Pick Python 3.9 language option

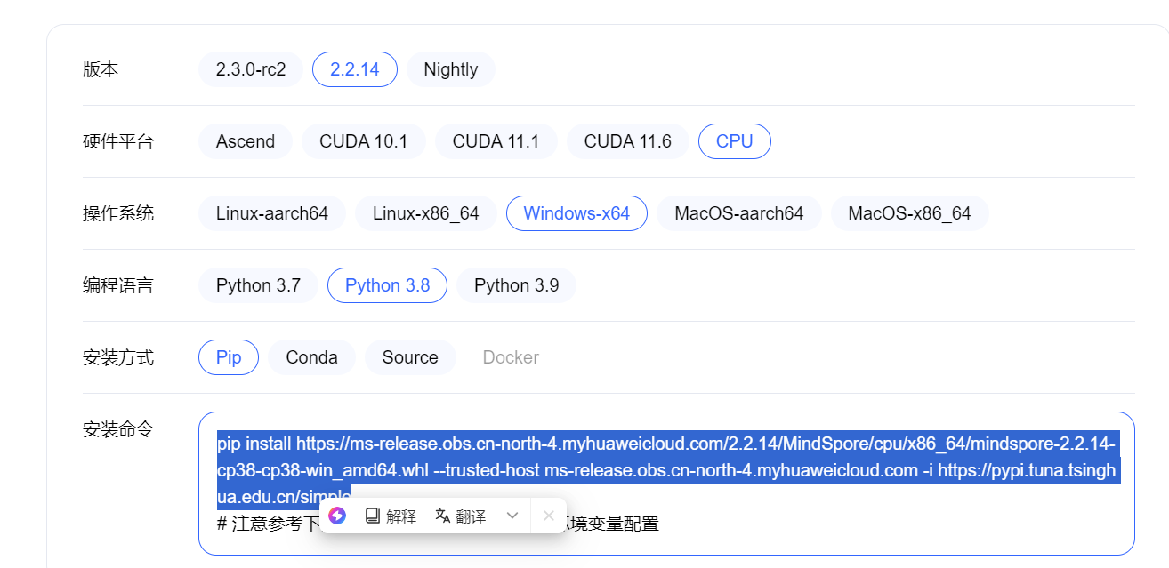517,285
